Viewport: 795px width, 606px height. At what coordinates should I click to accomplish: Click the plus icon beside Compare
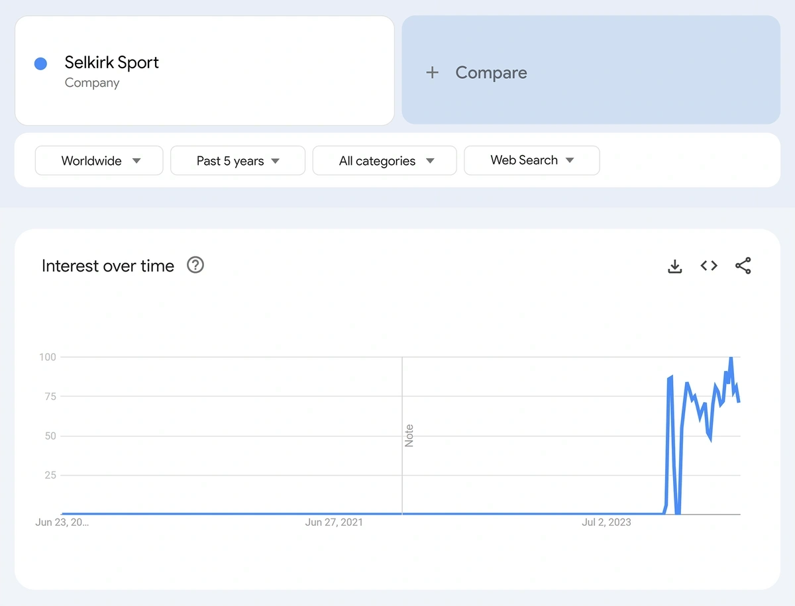tap(432, 73)
